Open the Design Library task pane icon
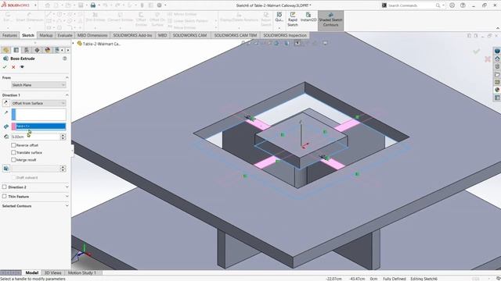501x281 pixels. pyautogui.click(x=497, y=66)
